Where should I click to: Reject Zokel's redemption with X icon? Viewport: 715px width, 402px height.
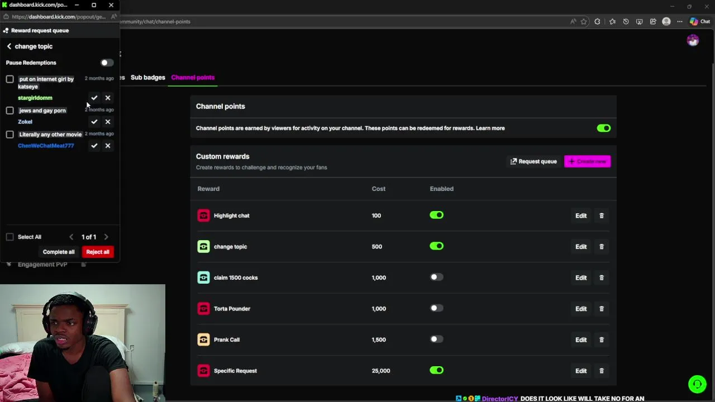pos(108,122)
